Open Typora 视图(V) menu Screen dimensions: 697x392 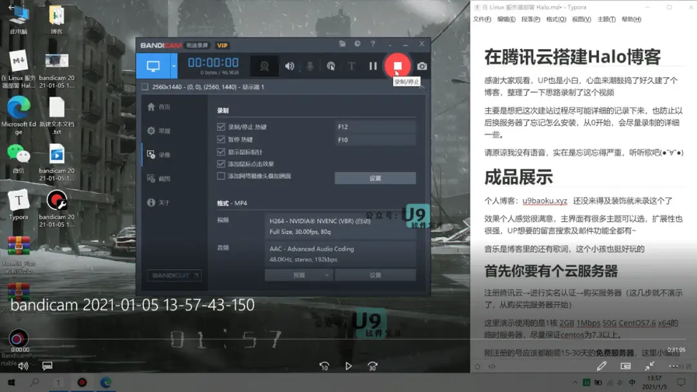click(581, 19)
